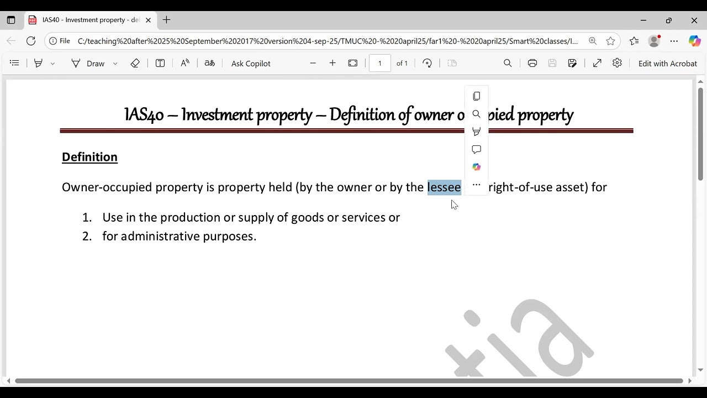Click the address bar zoom icon
This screenshot has height=398, width=707.
coord(593,41)
